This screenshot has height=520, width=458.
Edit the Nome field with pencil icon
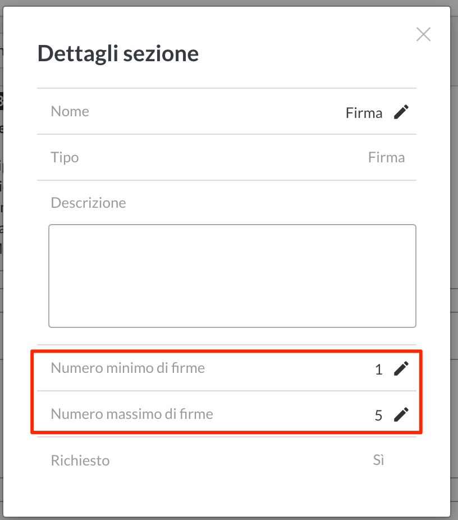click(x=401, y=112)
